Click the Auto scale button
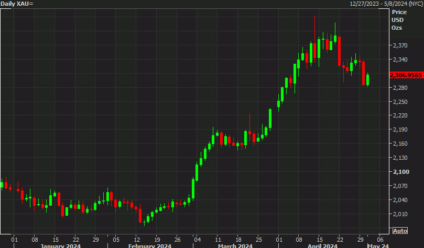424x248 pixels. [400, 231]
